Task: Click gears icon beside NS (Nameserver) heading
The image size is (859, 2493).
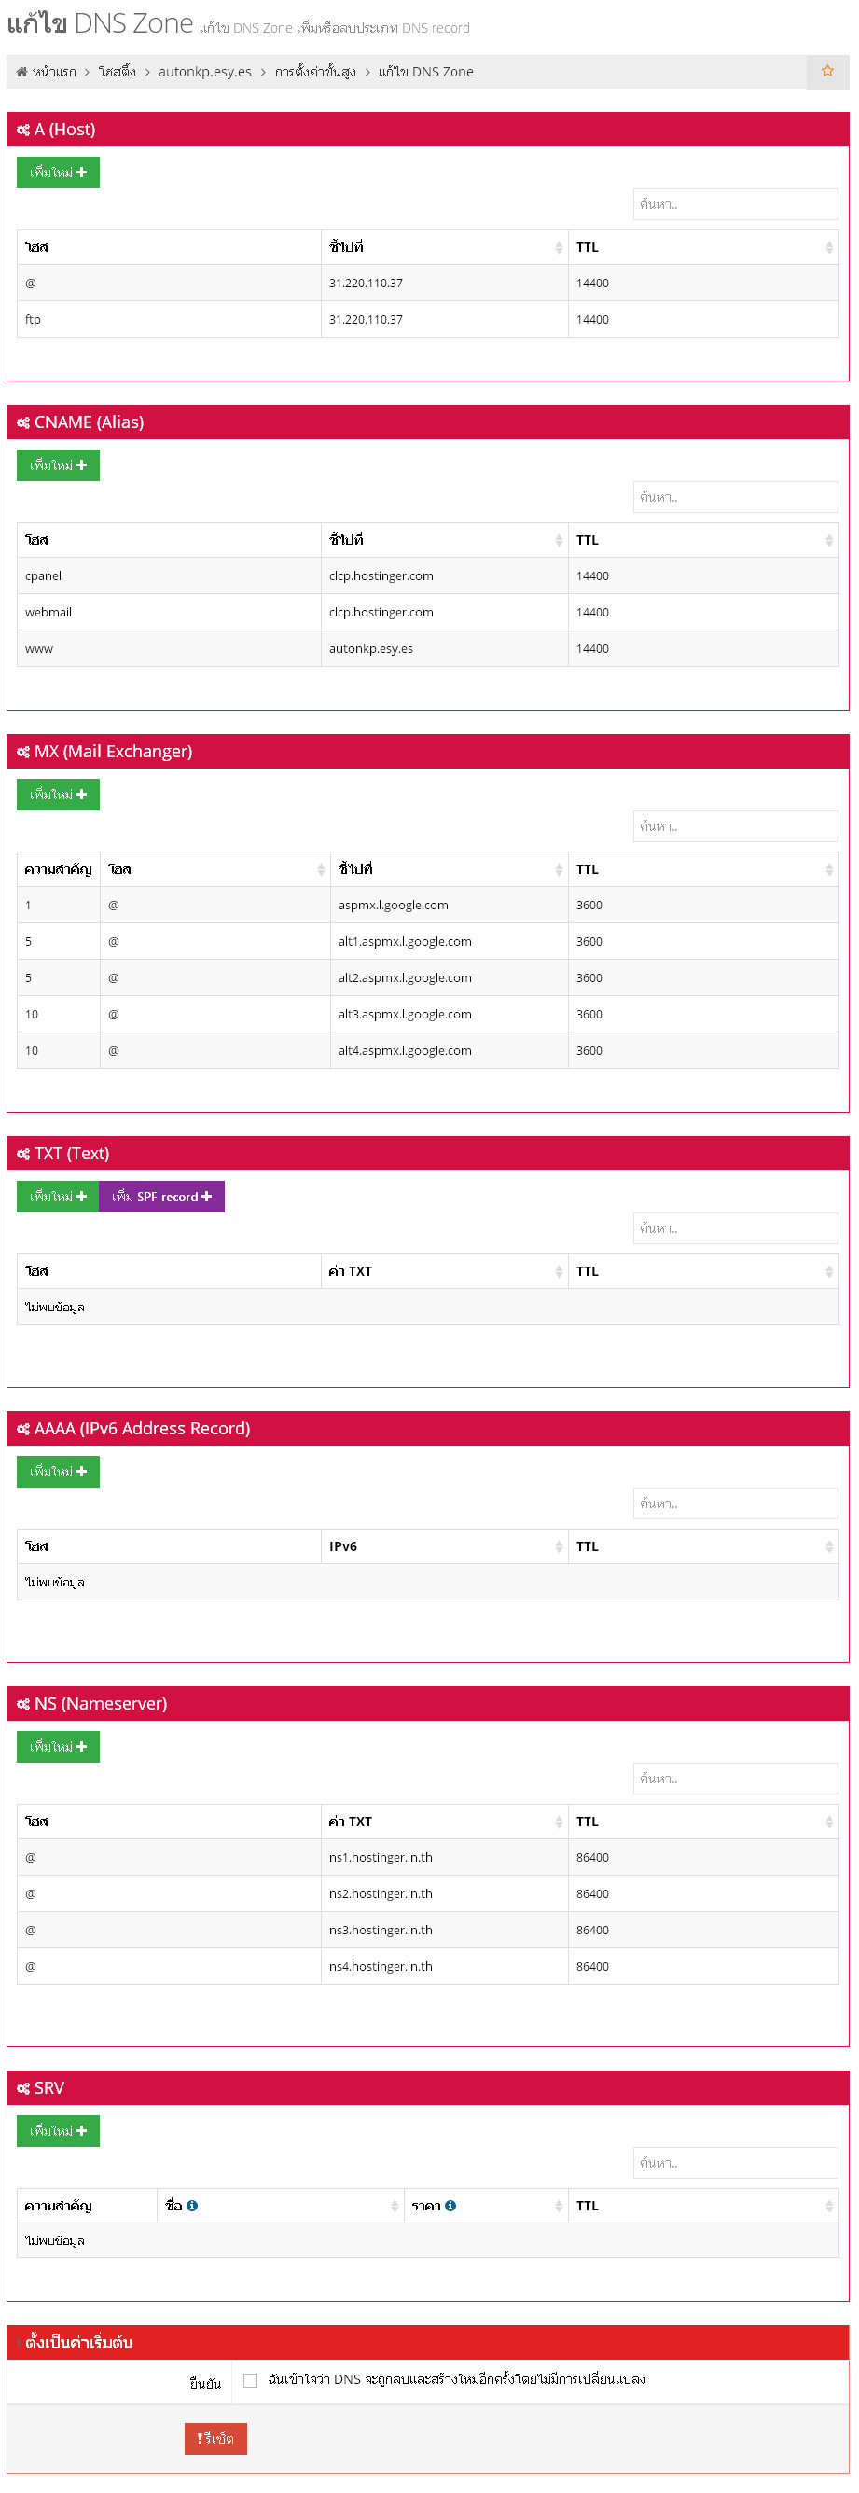Action: pos(23,1704)
